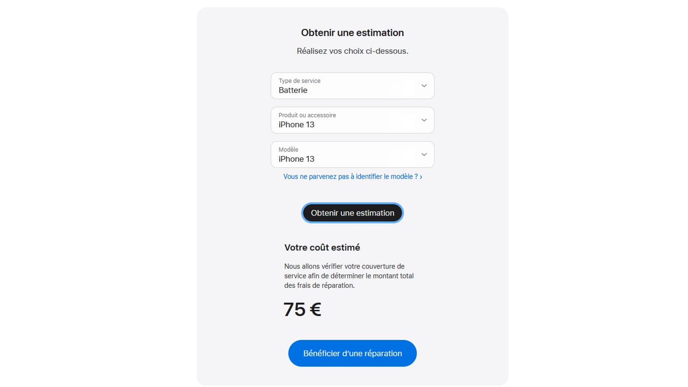The width and height of the screenshot is (688, 387).
Task: Click the Type de service chevron icon
Action: coord(424,86)
